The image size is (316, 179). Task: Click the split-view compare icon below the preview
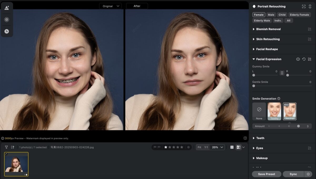245,138
